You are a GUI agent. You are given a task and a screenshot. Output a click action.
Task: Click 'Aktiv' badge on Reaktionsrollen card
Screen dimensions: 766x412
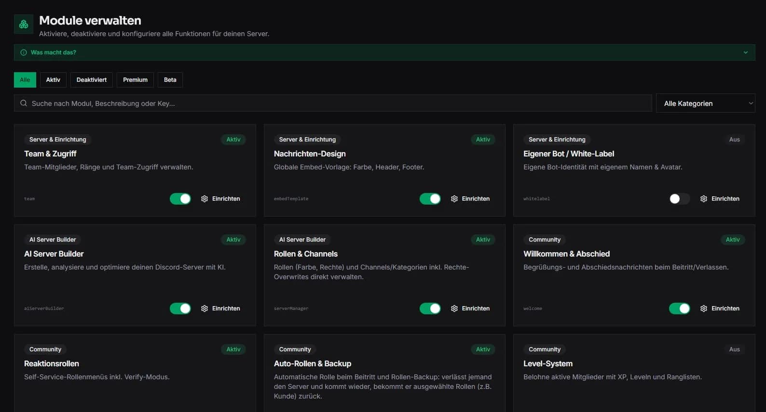point(233,349)
